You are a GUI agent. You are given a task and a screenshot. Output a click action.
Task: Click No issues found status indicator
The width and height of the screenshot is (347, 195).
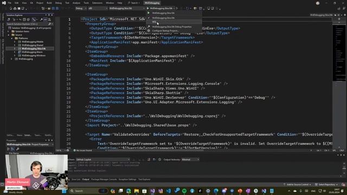pyautogui.click(x=82, y=151)
